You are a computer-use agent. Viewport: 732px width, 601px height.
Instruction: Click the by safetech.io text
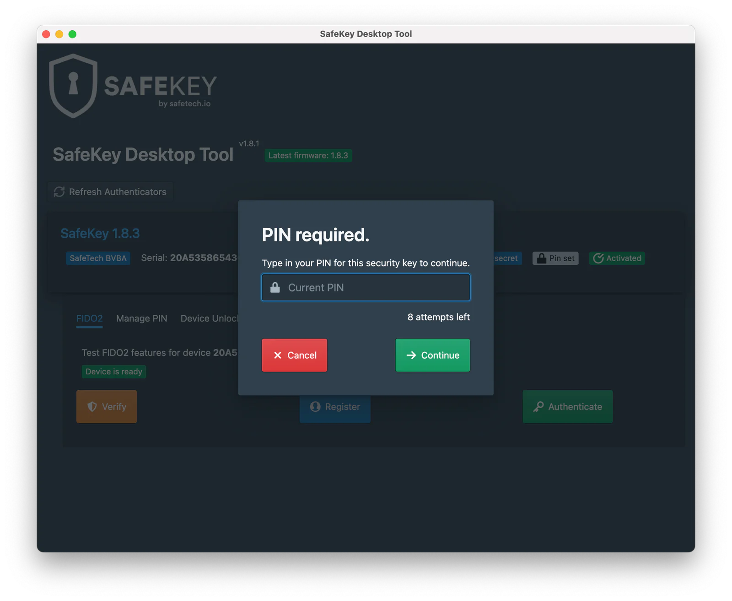(x=185, y=104)
